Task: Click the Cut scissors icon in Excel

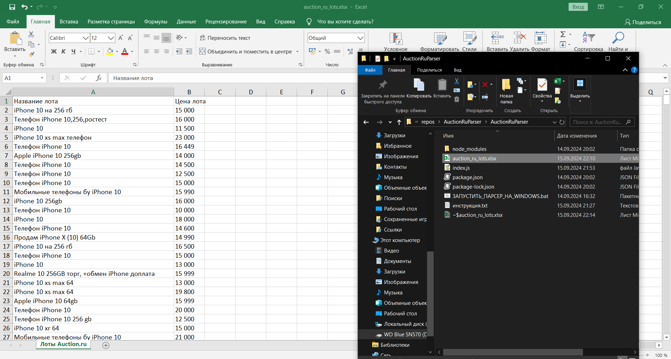Action: (31, 34)
